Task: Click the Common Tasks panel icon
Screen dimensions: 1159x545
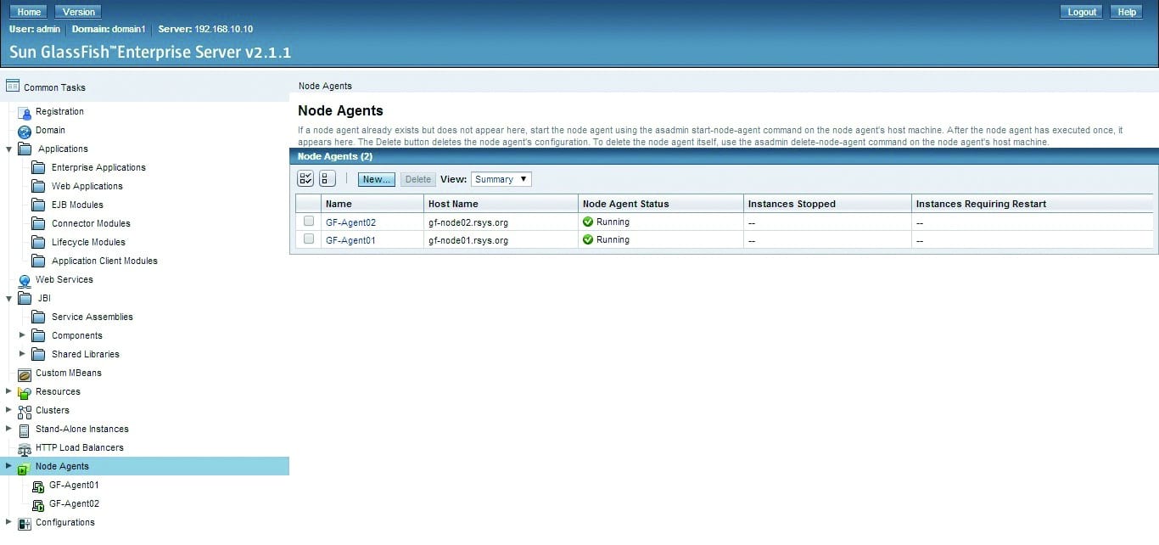Action: pyautogui.click(x=12, y=85)
